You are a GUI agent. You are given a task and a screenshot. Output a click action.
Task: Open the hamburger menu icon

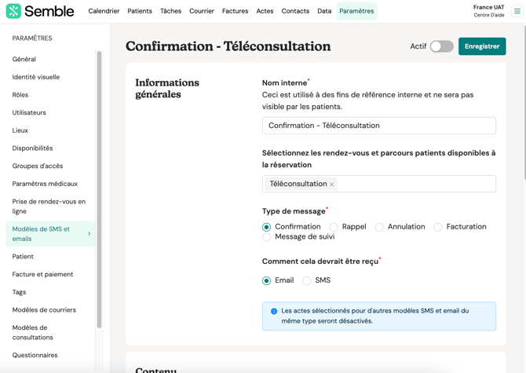click(517, 11)
